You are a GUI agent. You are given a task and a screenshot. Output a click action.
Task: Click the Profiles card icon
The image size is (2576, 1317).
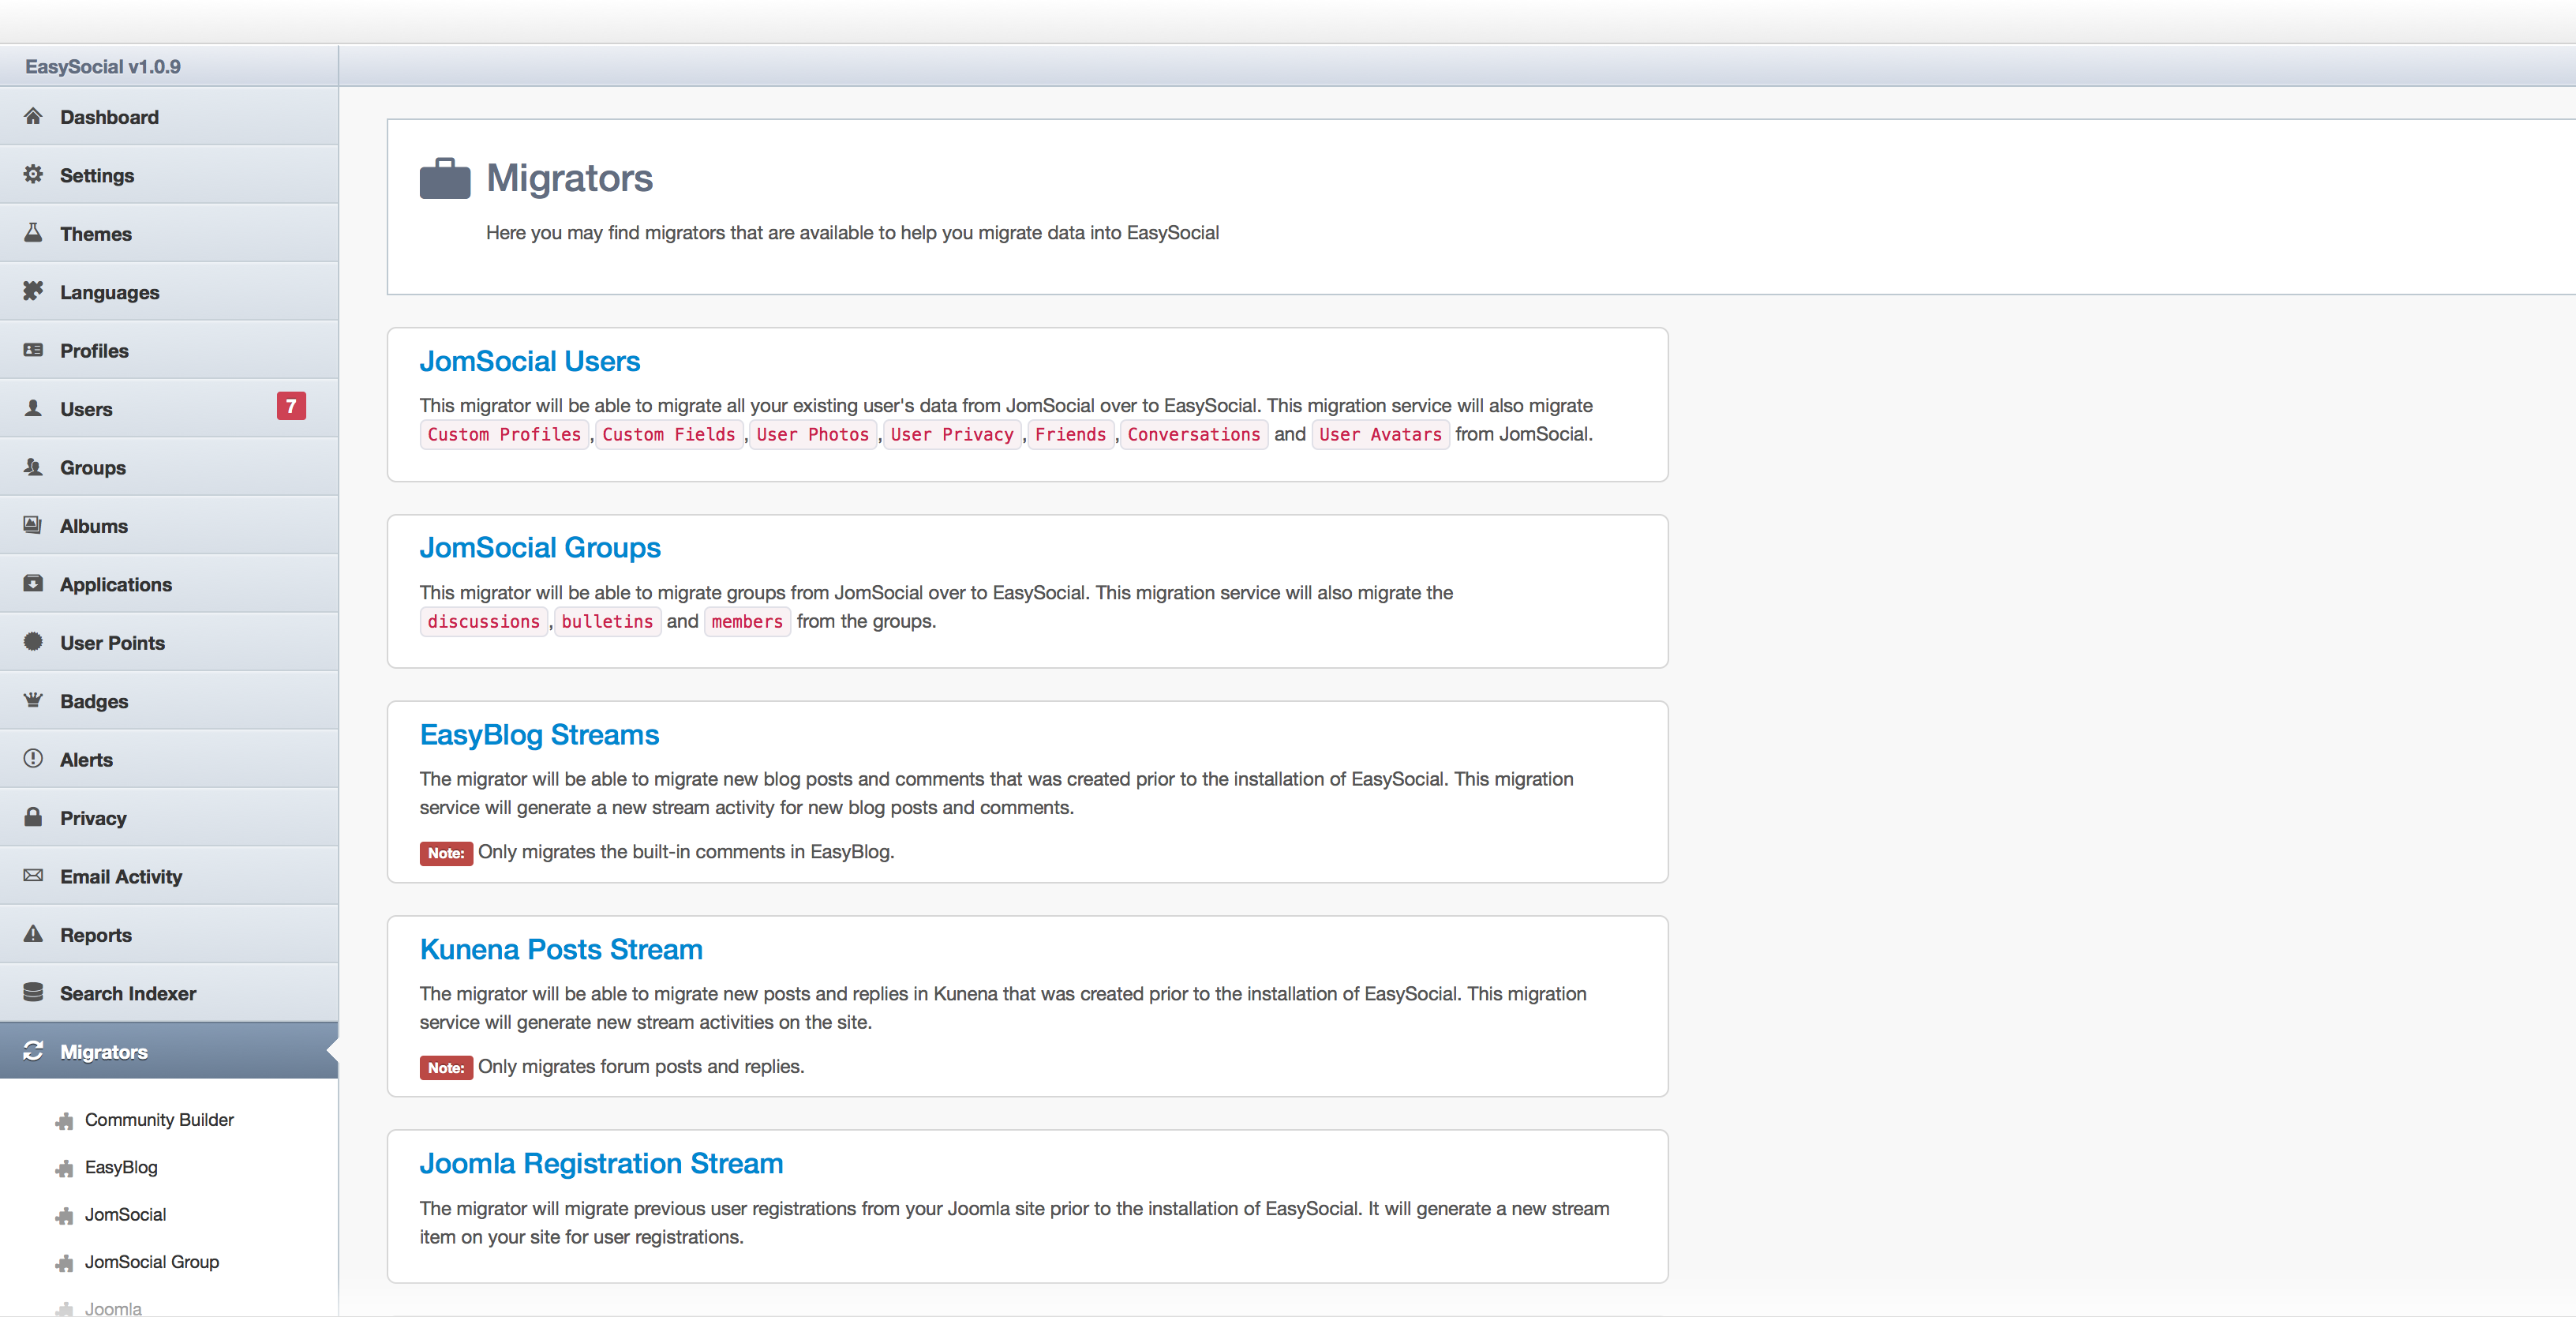[33, 349]
